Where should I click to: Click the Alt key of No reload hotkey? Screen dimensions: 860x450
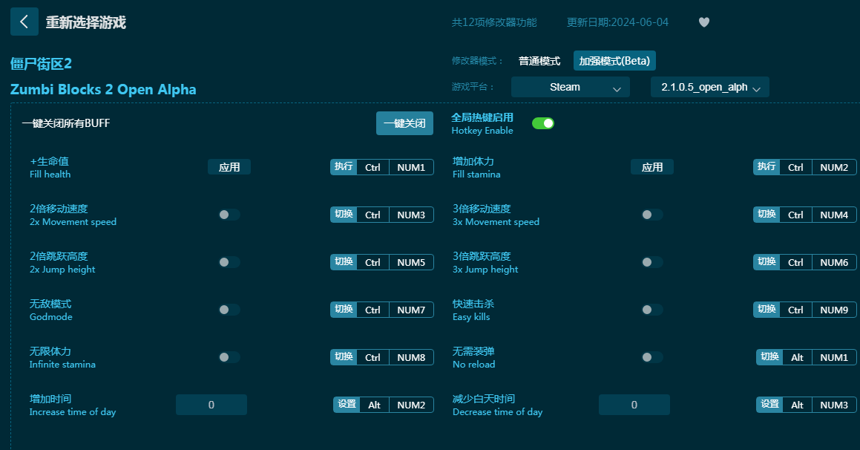click(x=798, y=358)
